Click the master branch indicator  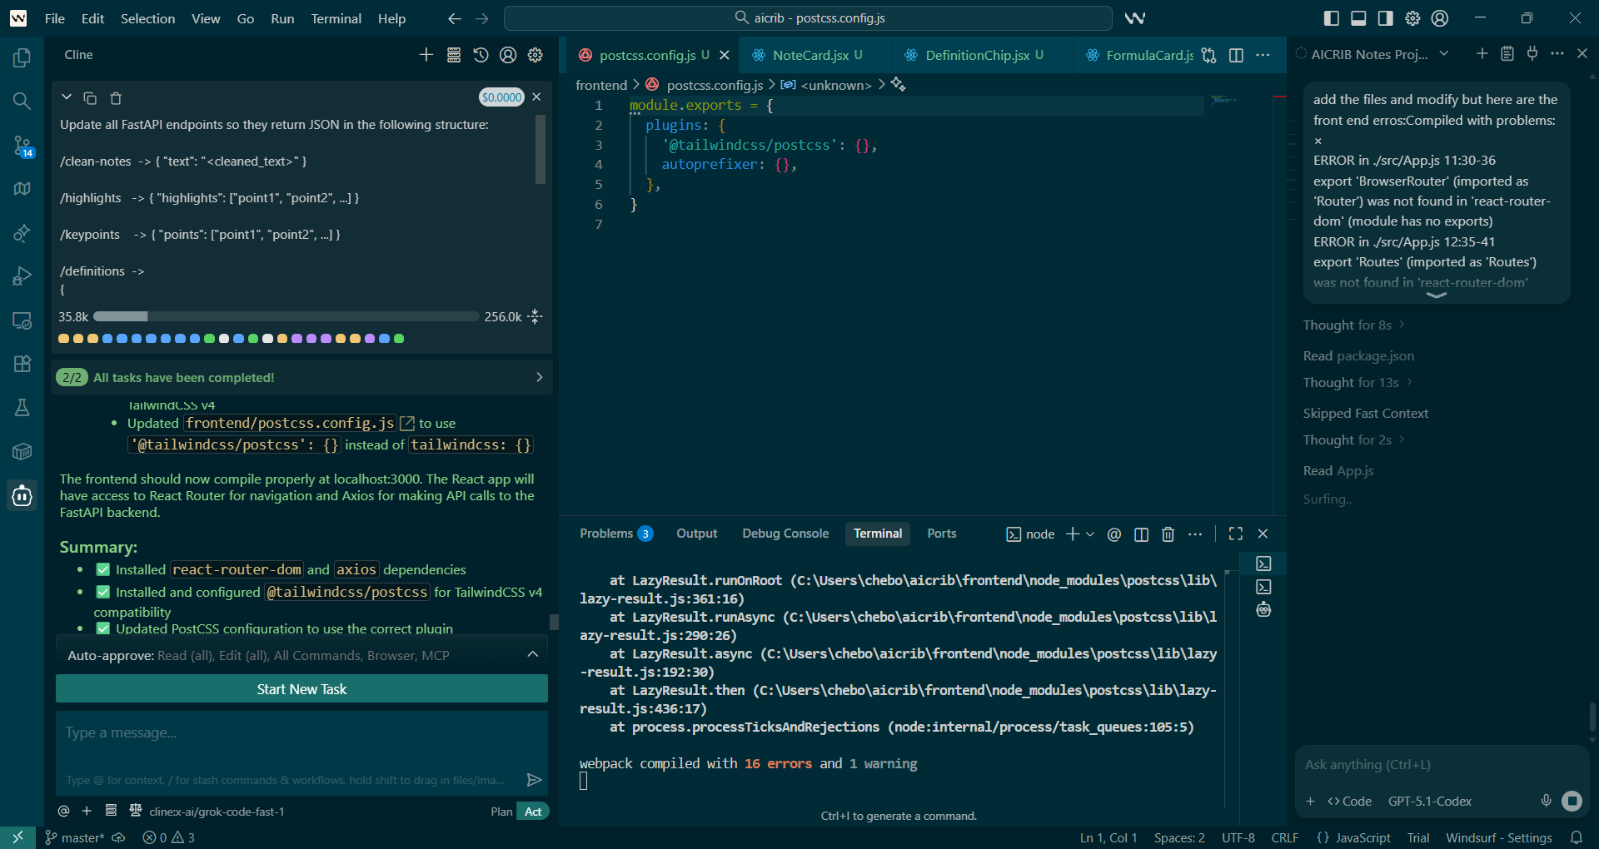(x=75, y=837)
